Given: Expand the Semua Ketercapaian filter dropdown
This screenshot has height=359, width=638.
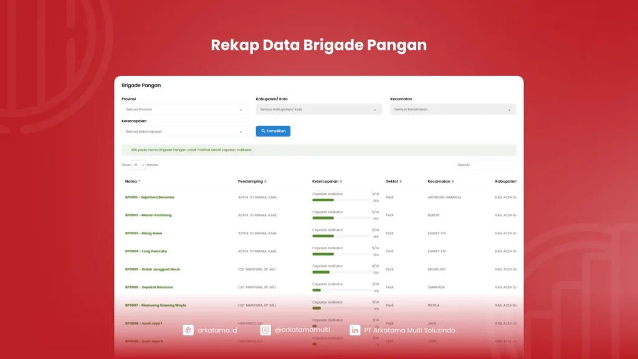Looking at the screenshot, I should coord(184,132).
